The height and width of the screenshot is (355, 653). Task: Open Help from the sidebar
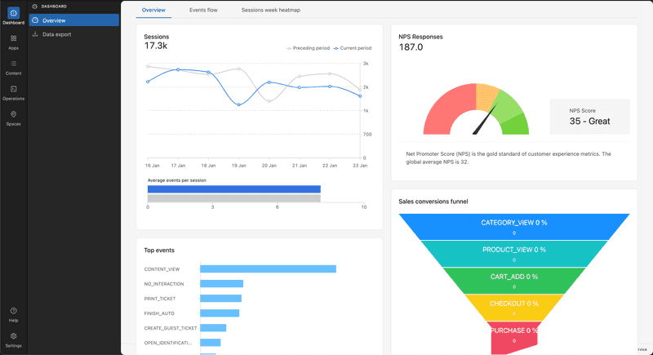pyautogui.click(x=13, y=311)
